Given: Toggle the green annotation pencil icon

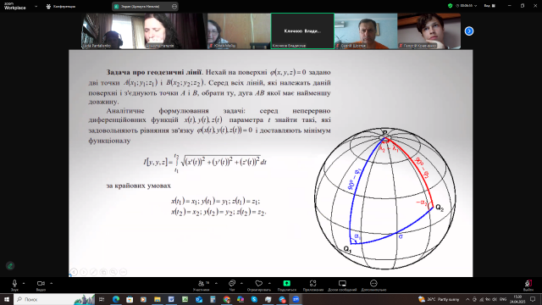Looking at the screenshot, I should pyautogui.click(x=10, y=265).
